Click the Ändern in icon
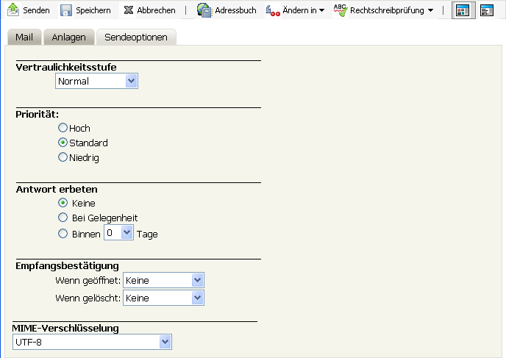The width and height of the screenshot is (506, 358). [x=273, y=10]
